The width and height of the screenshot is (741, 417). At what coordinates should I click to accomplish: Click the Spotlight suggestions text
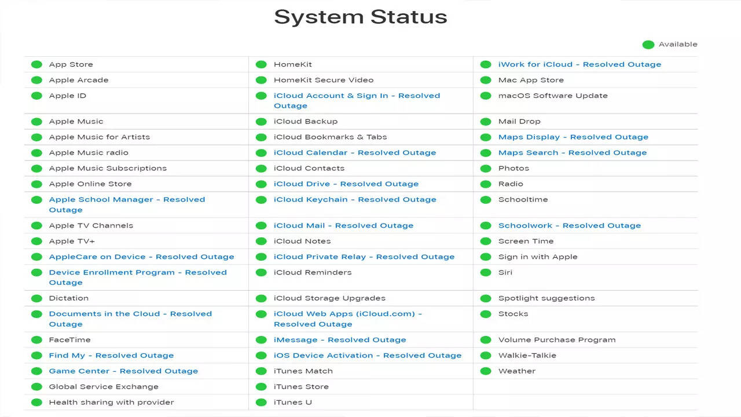(546, 298)
